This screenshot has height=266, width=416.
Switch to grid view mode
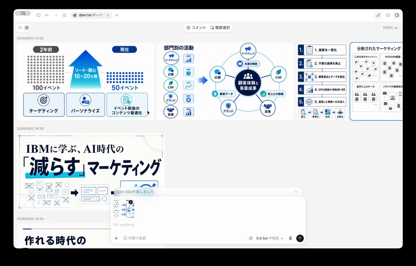27,28
